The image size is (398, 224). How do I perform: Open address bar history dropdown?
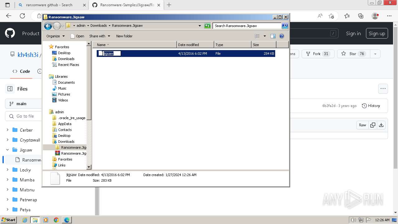(x=200, y=26)
